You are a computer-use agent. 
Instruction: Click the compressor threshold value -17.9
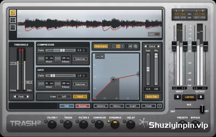[x=13, y=64]
